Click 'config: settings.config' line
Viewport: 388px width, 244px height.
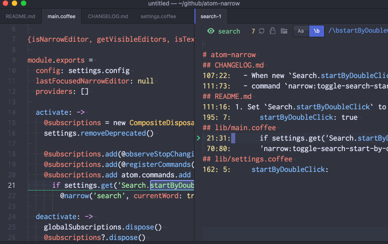pos(82,71)
